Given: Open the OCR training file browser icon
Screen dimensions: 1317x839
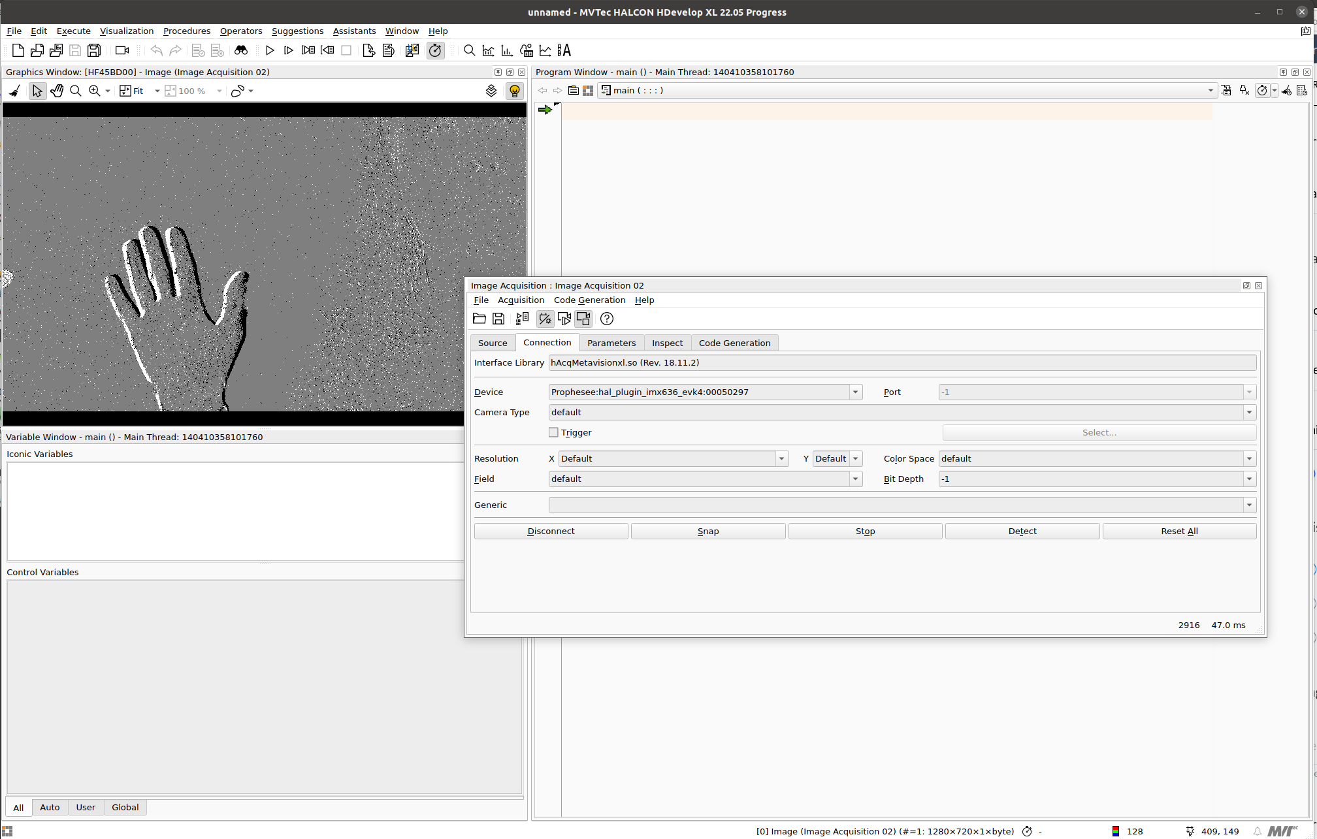Looking at the screenshot, I should click(x=564, y=50).
